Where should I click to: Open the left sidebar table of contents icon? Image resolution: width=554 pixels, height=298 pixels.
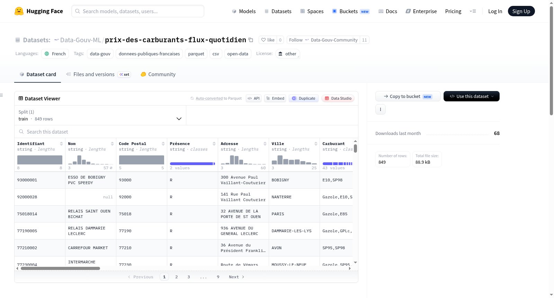click(x=1, y=95)
